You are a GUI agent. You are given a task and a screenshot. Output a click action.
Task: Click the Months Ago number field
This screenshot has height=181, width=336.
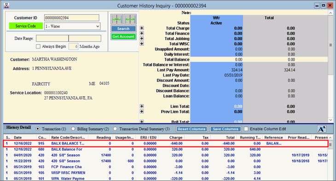pos(73,47)
